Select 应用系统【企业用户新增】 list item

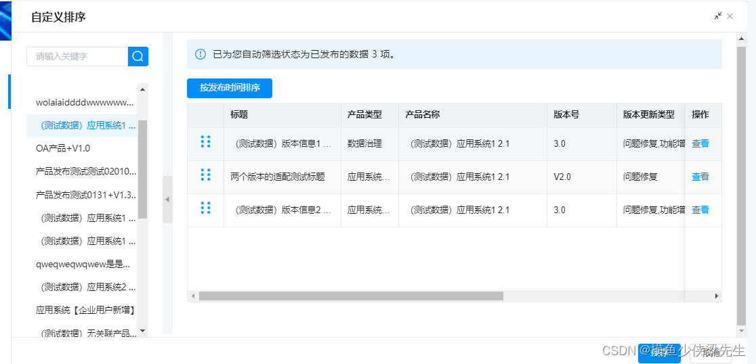click(x=82, y=311)
